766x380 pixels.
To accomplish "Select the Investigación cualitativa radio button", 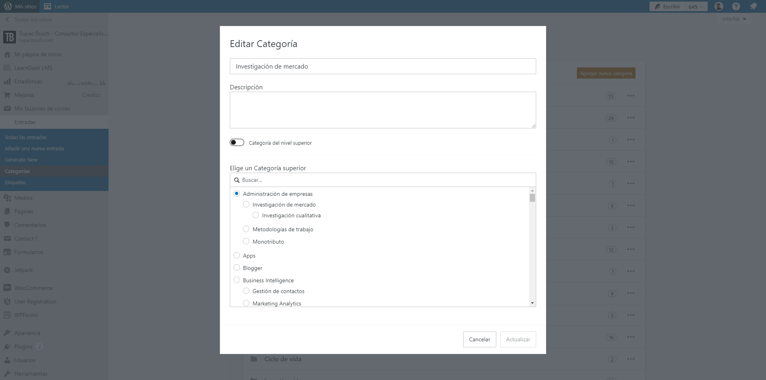I will pyautogui.click(x=255, y=215).
